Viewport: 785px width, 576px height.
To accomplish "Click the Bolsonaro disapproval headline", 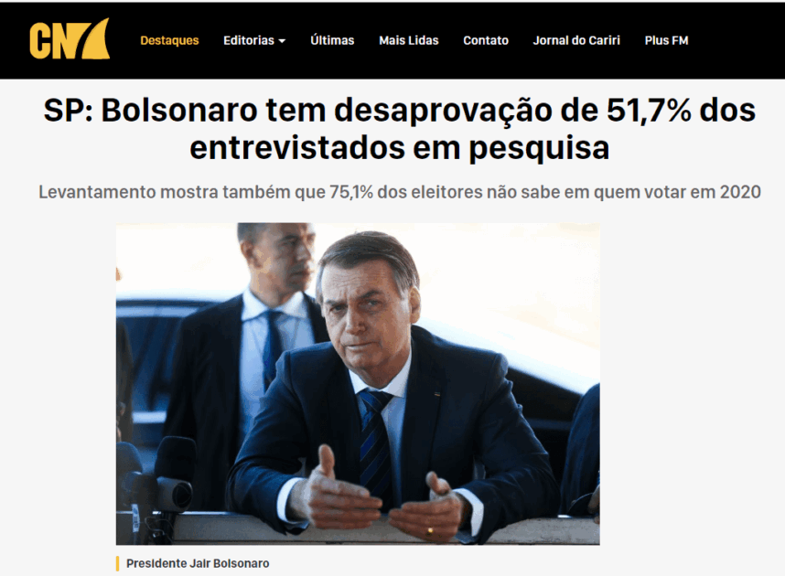I will [x=400, y=129].
